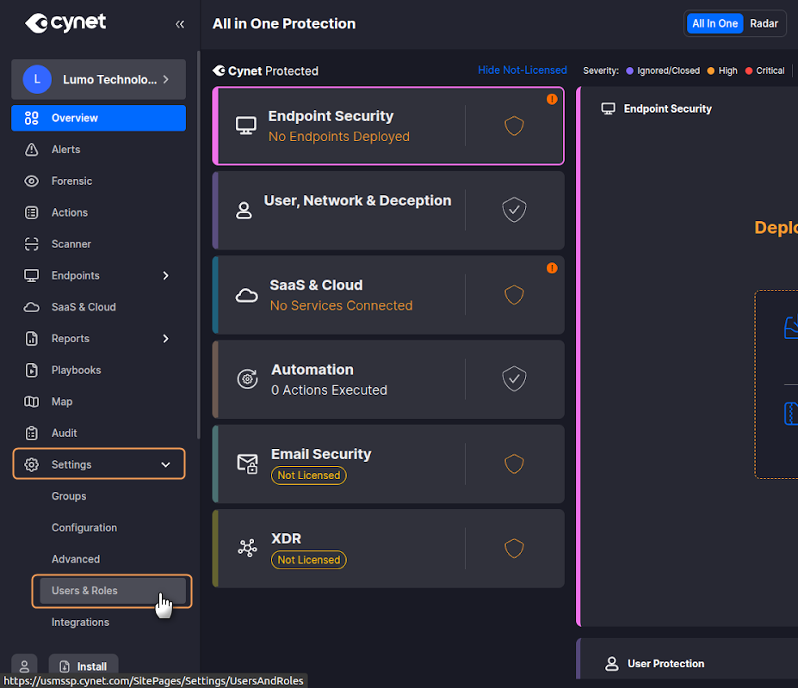The height and width of the screenshot is (688, 798).
Task: Toggle Hide Not-Licensed modules
Action: point(523,71)
